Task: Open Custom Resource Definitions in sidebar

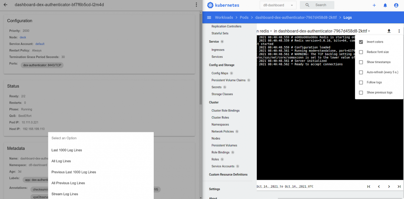Action: tap(228, 174)
